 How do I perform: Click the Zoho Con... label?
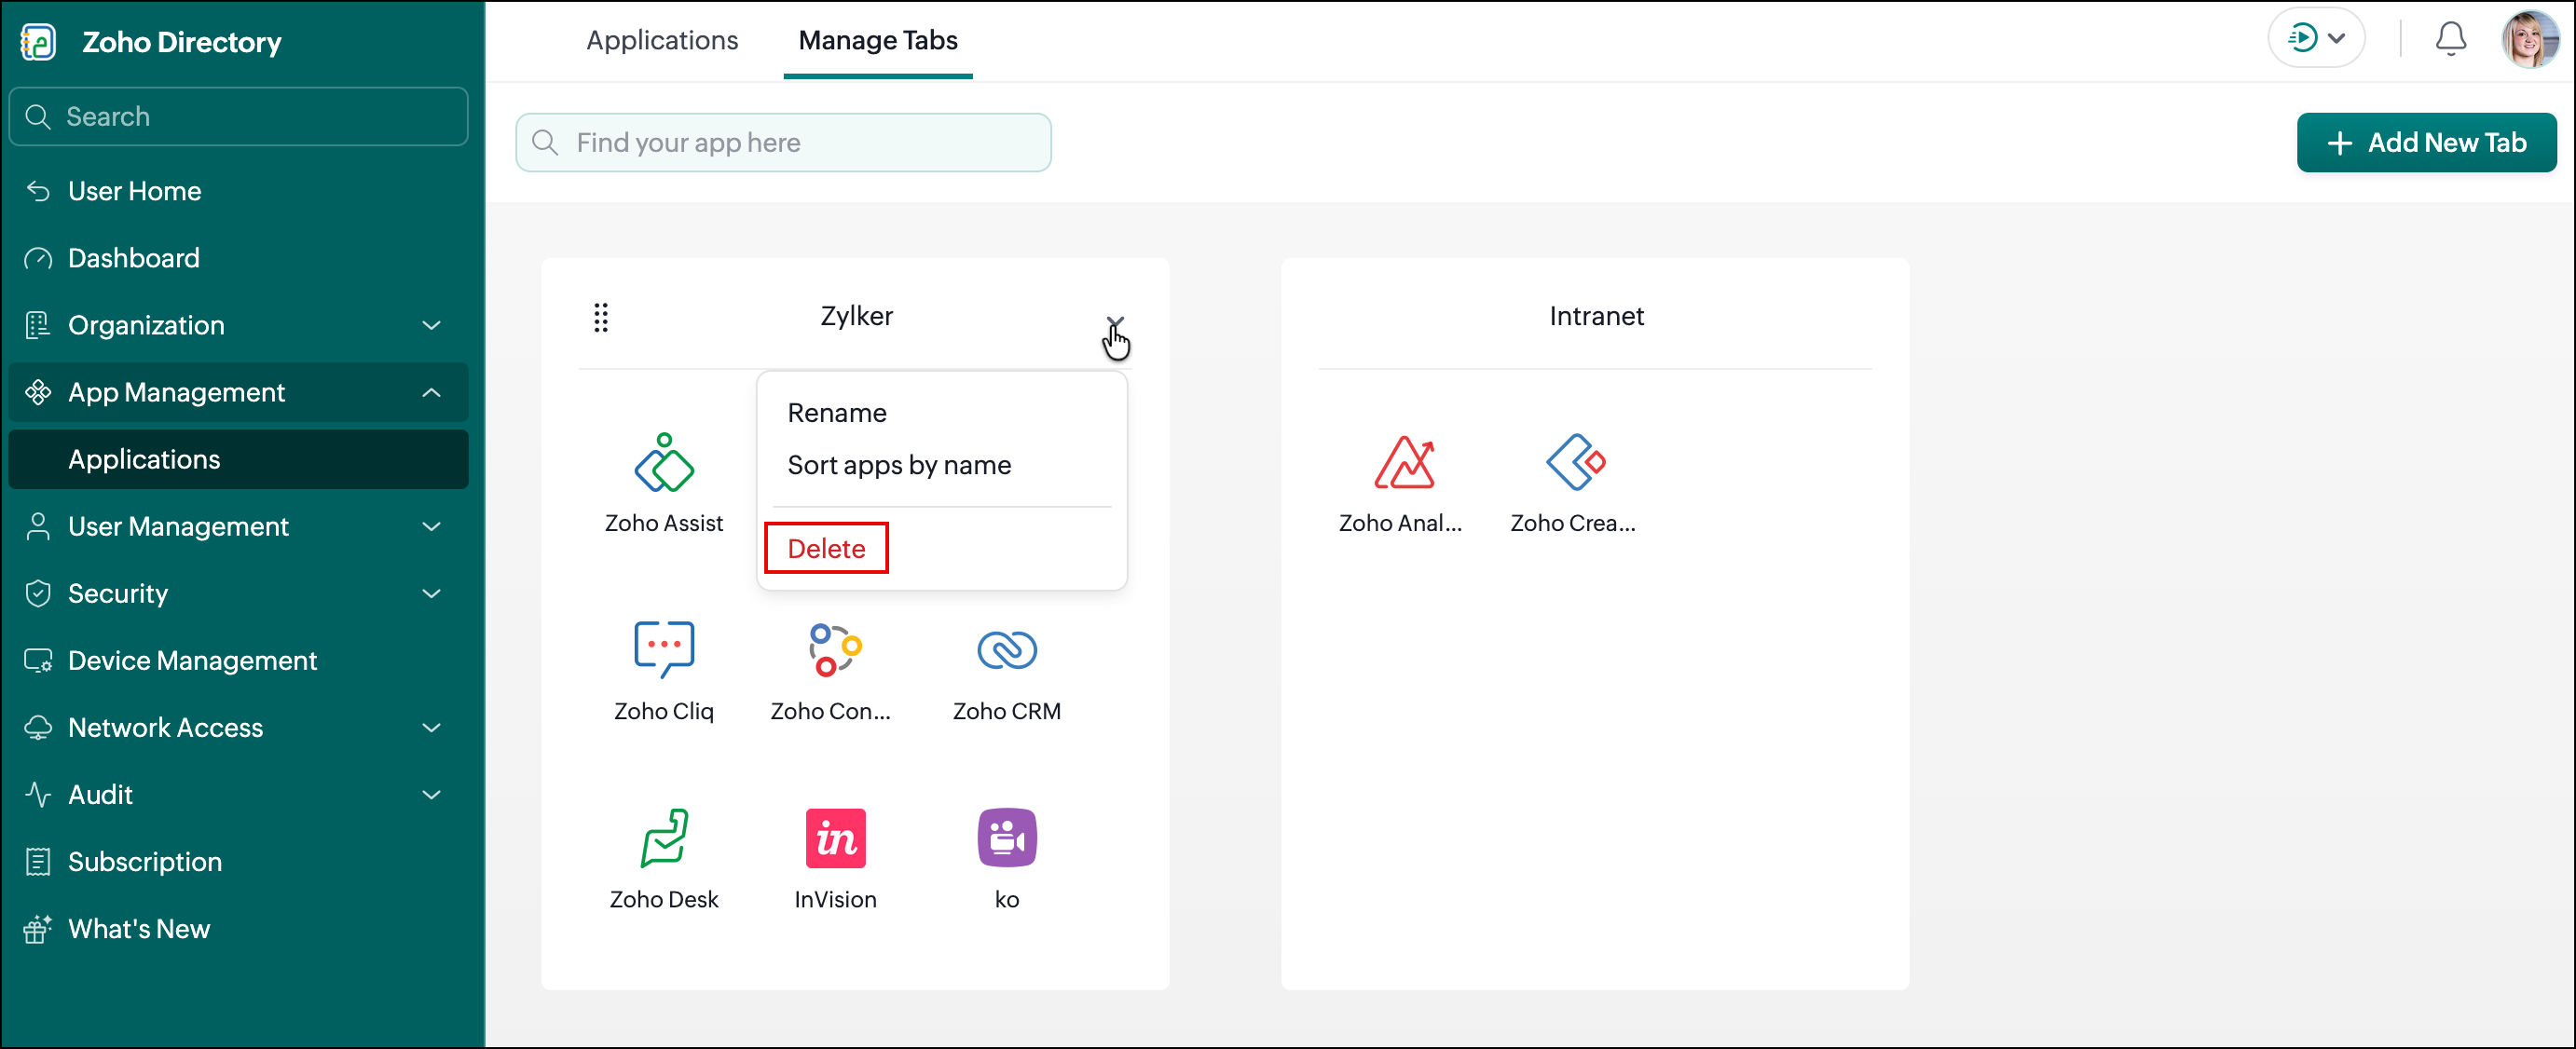[830, 711]
